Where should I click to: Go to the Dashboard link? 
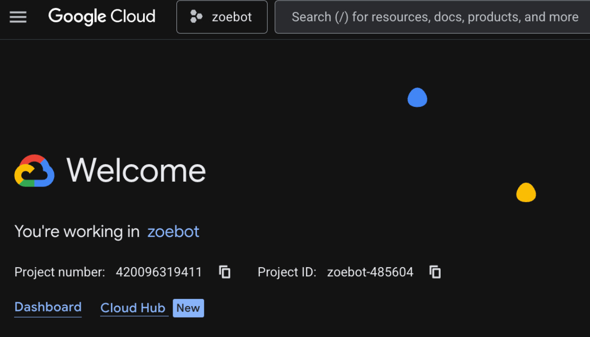pyautogui.click(x=48, y=307)
